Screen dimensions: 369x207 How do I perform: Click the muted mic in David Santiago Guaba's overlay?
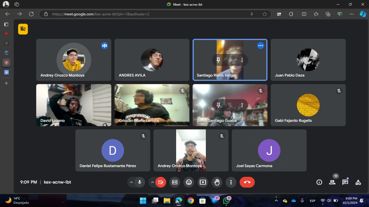point(230,105)
